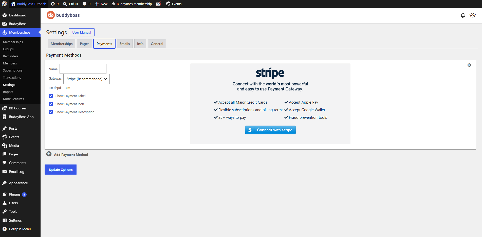Click the WordPress logo in admin bar

(4, 4)
